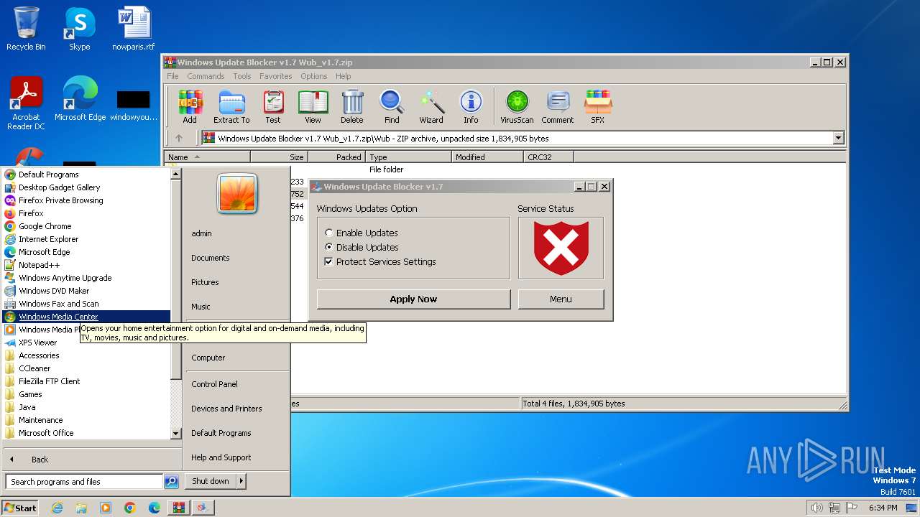Open the Wizard tool in WinRAR
Image resolution: width=920 pixels, height=517 pixels.
tap(431, 106)
